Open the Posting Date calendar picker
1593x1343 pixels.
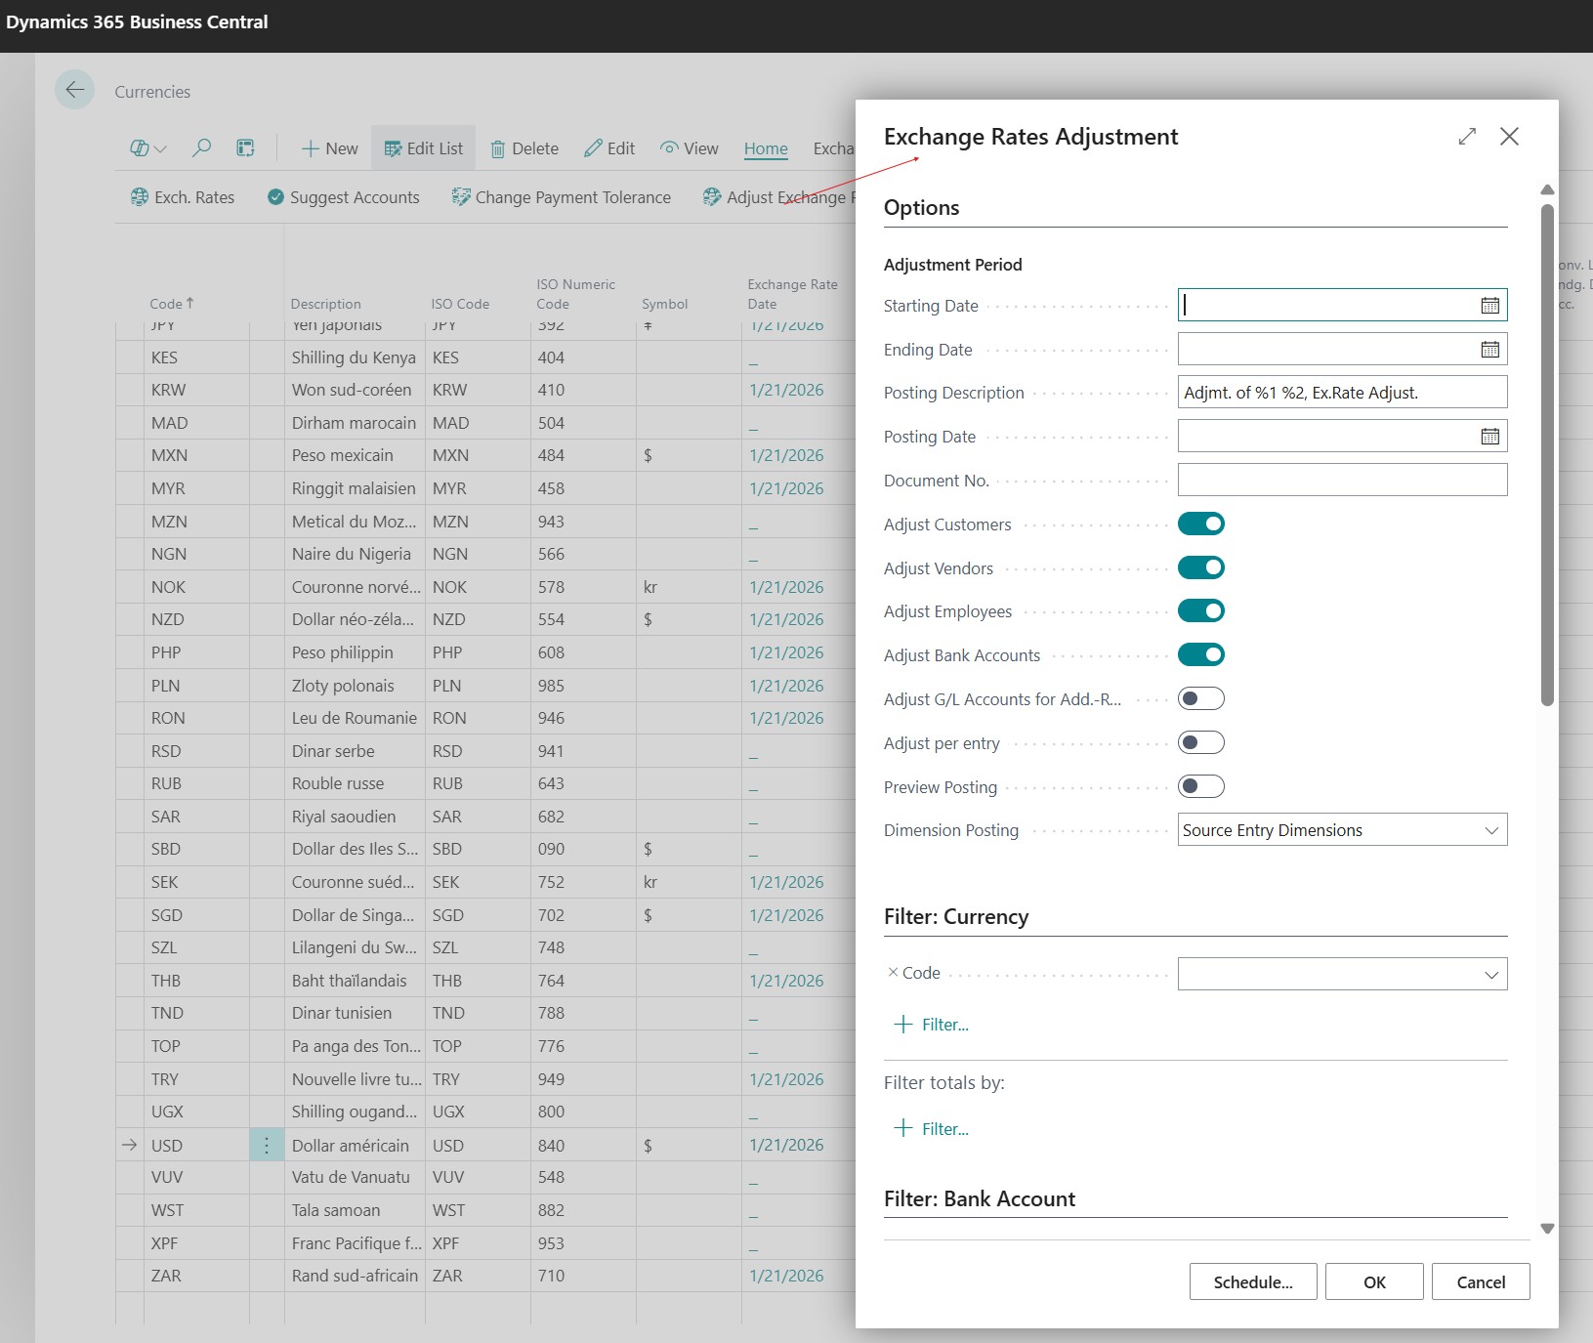[x=1489, y=437]
